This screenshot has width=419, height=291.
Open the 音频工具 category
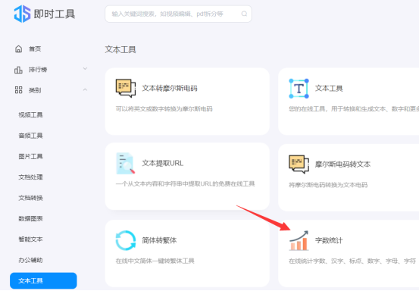[30, 136]
